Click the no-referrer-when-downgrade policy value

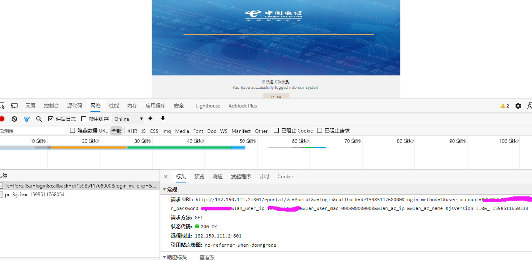tap(240, 245)
